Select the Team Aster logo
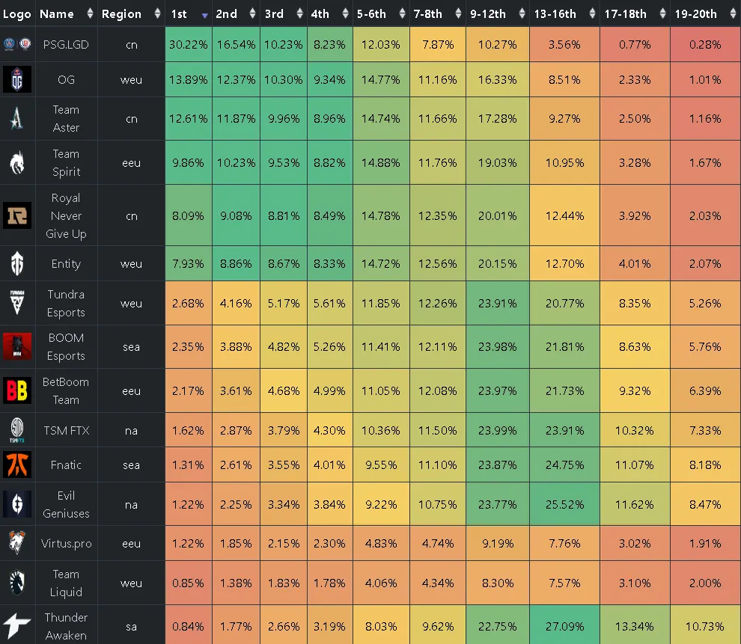This screenshot has width=741, height=644. coord(17,118)
